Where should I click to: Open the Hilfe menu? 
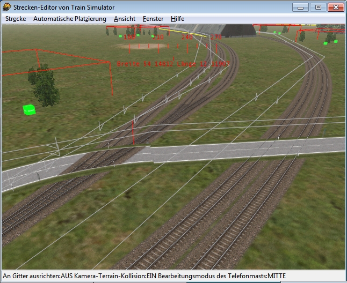coord(177,19)
